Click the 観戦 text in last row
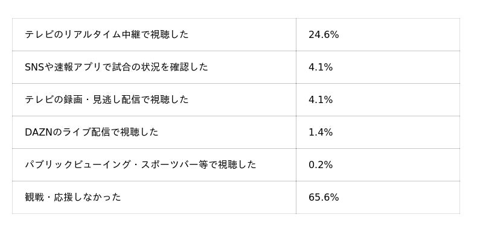This screenshot has height=232, width=483. tap(34, 197)
